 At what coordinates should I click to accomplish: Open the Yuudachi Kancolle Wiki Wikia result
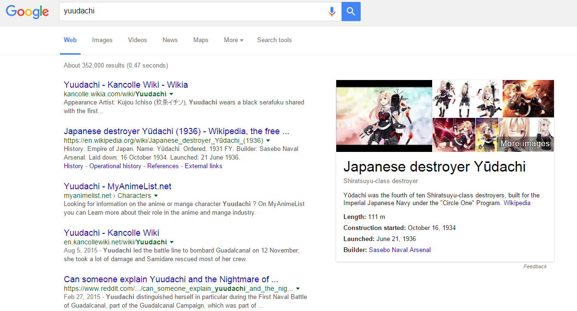point(126,84)
